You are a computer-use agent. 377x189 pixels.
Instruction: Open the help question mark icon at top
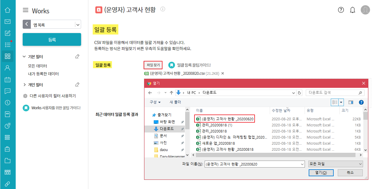[x=341, y=10]
